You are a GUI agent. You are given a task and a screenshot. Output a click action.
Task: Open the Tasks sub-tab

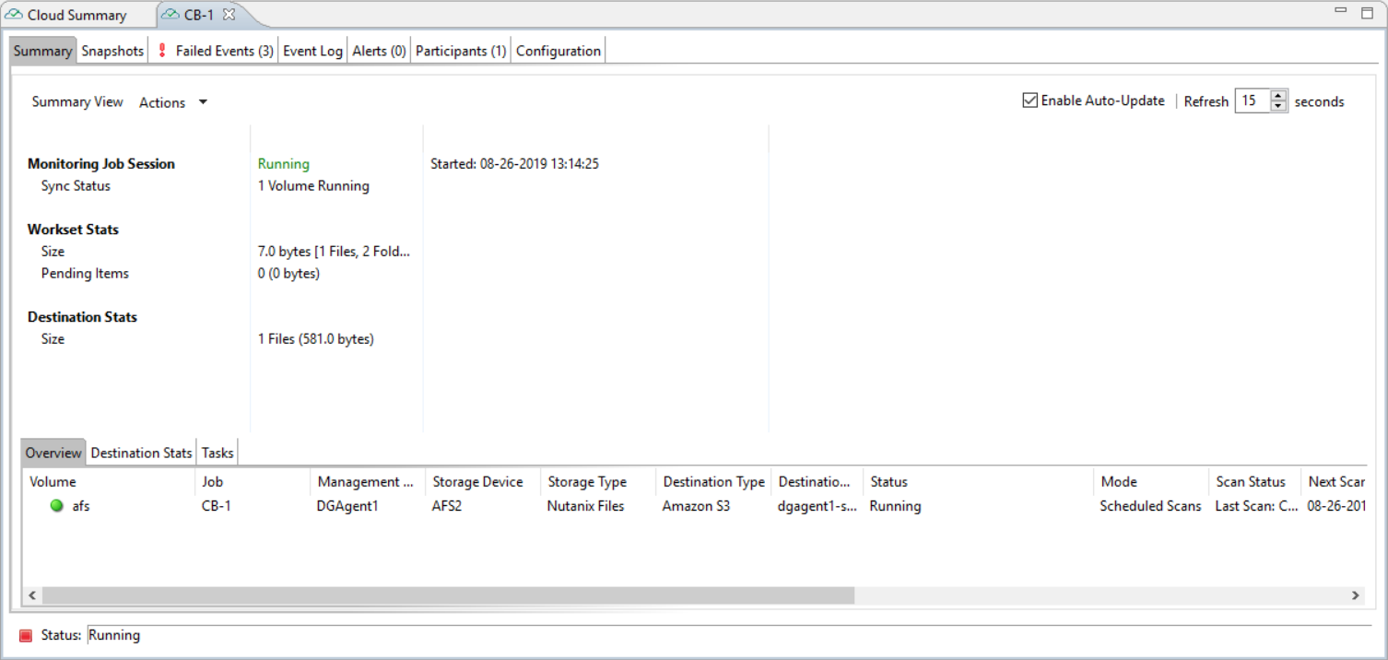click(x=218, y=453)
